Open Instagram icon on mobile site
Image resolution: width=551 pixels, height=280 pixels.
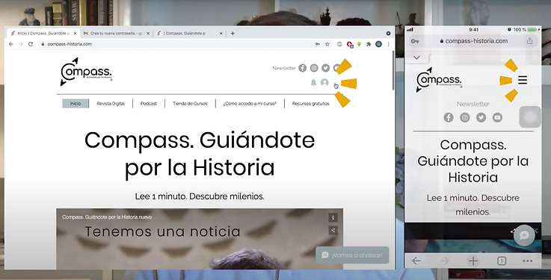(465, 117)
